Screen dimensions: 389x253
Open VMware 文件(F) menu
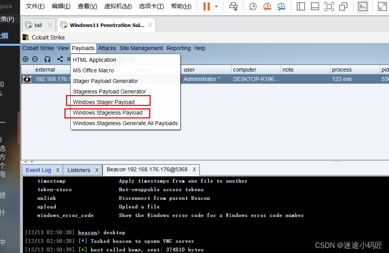[x=35, y=6]
